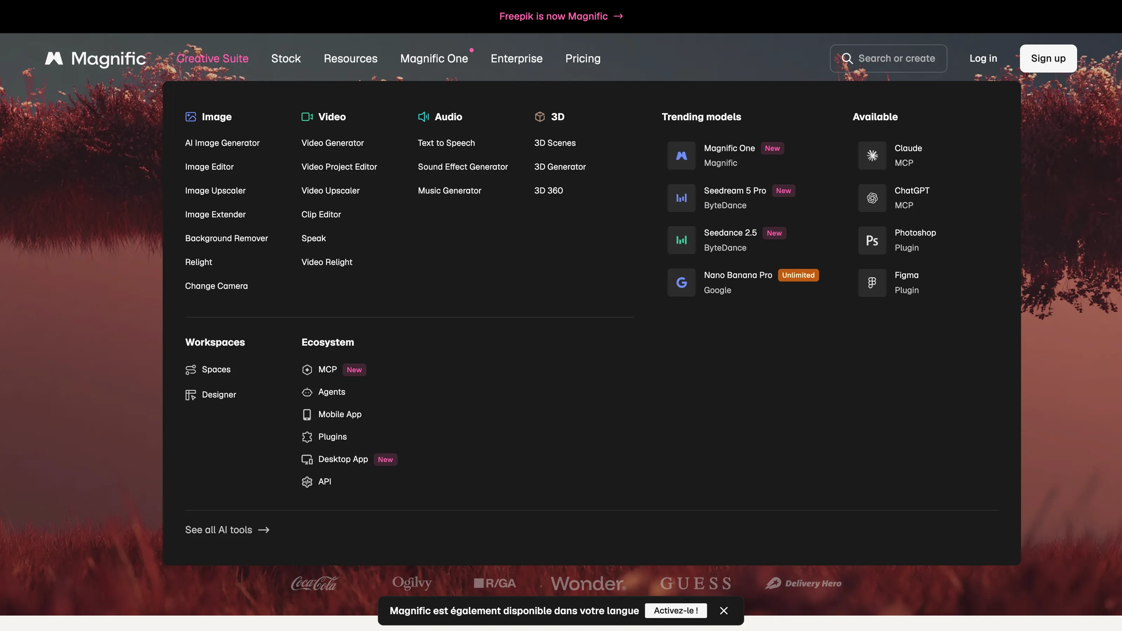The width and height of the screenshot is (1122, 631).
Task: Click the Mobile App phone icon
Action: point(307,415)
